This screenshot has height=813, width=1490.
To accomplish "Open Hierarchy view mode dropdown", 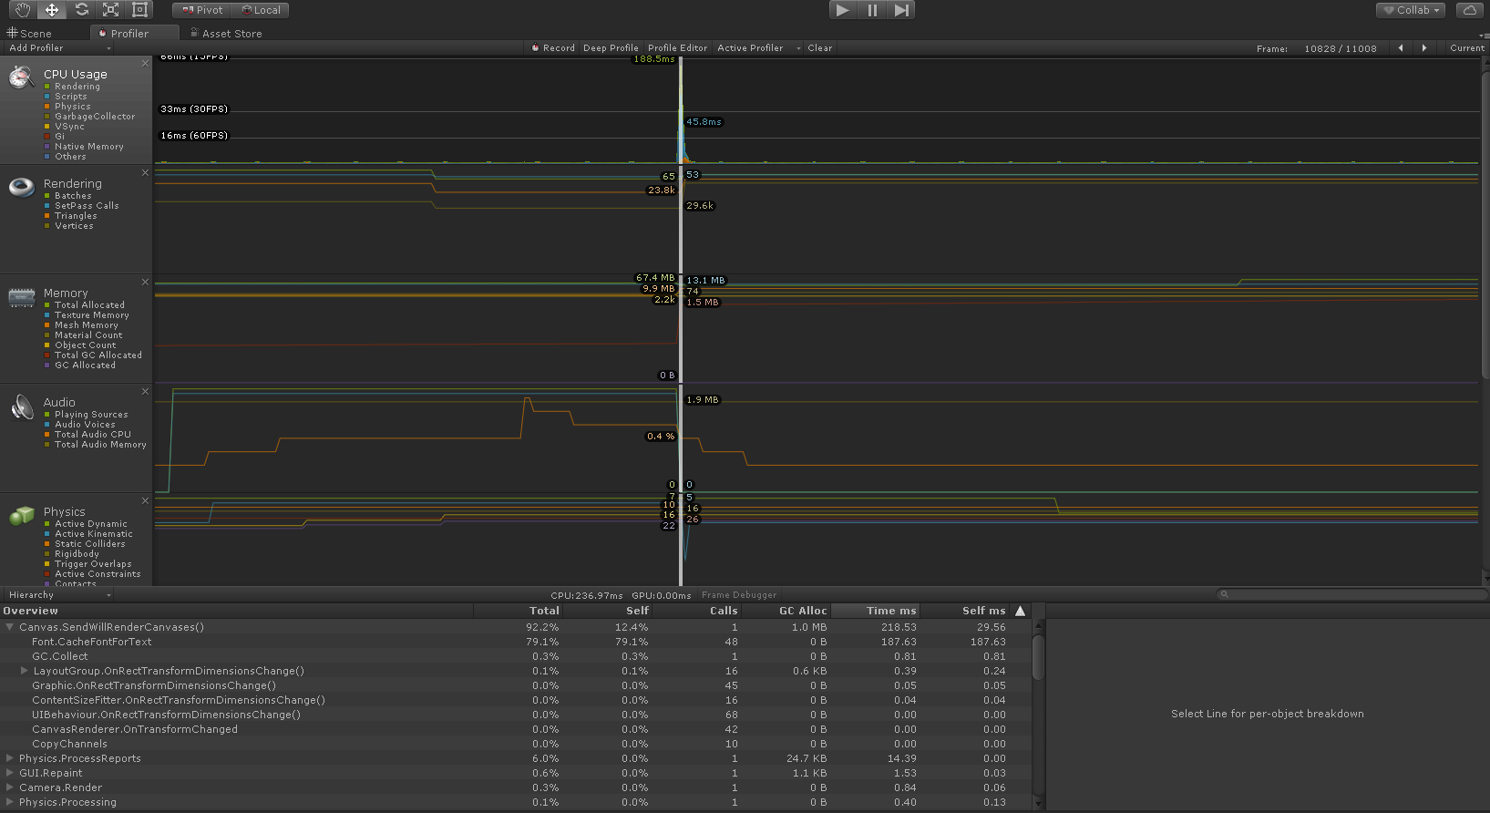I will point(59,595).
